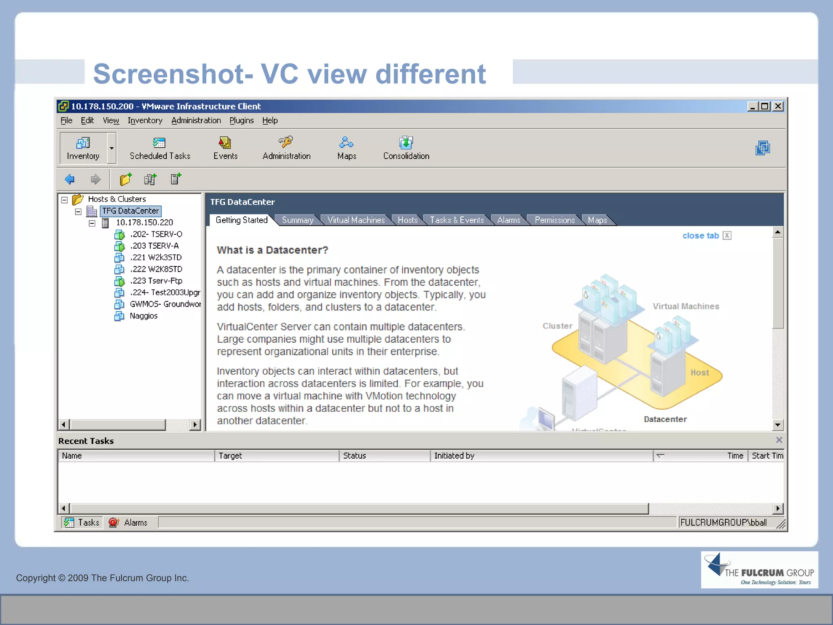The height and width of the screenshot is (625, 833).
Task: Open the Consolidation view
Action: click(x=406, y=148)
